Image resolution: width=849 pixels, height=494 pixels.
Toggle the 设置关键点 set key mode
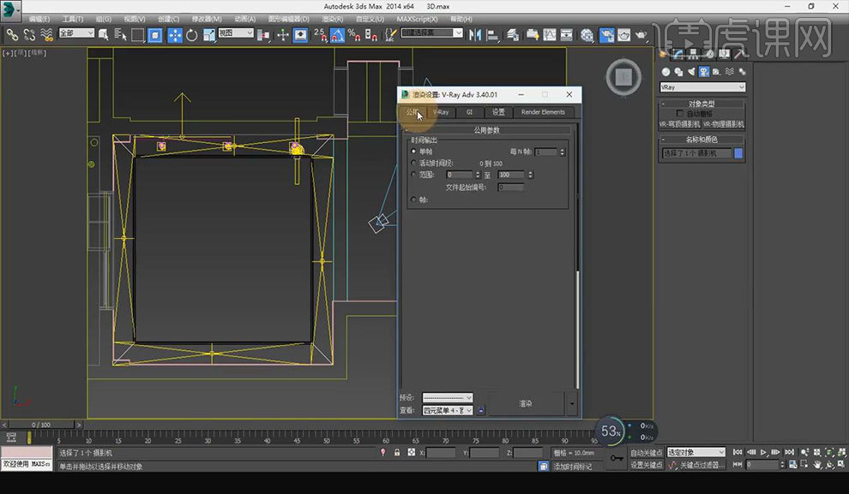click(x=646, y=465)
